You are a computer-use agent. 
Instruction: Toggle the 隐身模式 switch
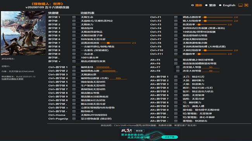pyautogui.click(x=76, y=111)
